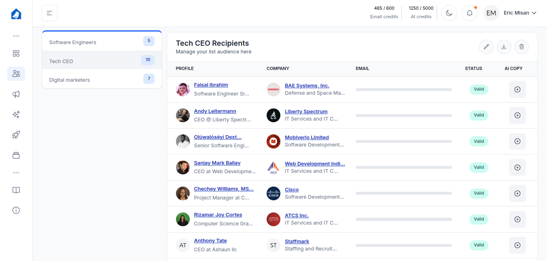
Task: Open the rocket icon in sidebar
Action: tap(16, 135)
